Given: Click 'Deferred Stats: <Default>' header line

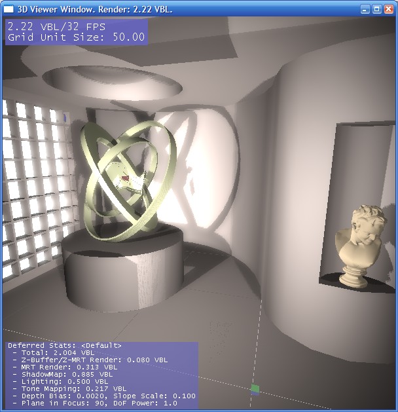Looking at the screenshot, I should click(65, 345).
